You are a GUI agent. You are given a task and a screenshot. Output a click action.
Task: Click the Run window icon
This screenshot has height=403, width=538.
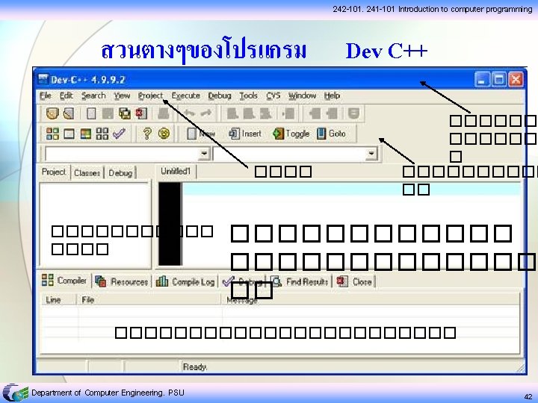click(x=69, y=134)
